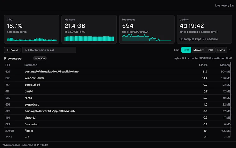Click the right-click a row SIGTERM hint
236x148 pixels.
tap(203, 58)
